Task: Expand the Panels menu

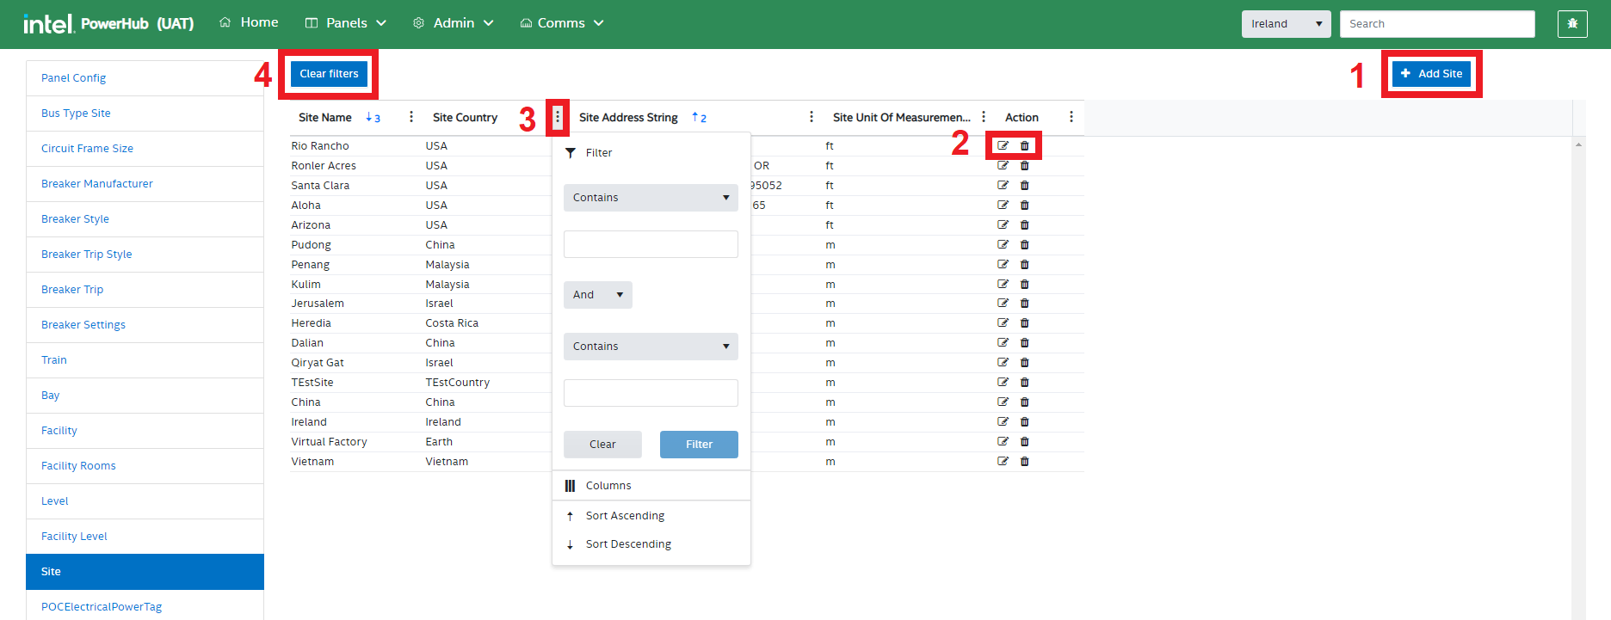Action: pos(346,23)
